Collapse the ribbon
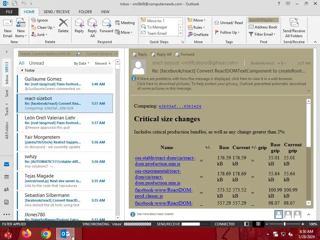 click(315, 42)
